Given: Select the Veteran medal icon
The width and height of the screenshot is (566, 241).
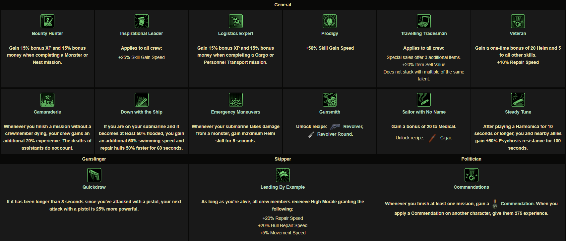Looking at the screenshot, I should click(518, 21).
